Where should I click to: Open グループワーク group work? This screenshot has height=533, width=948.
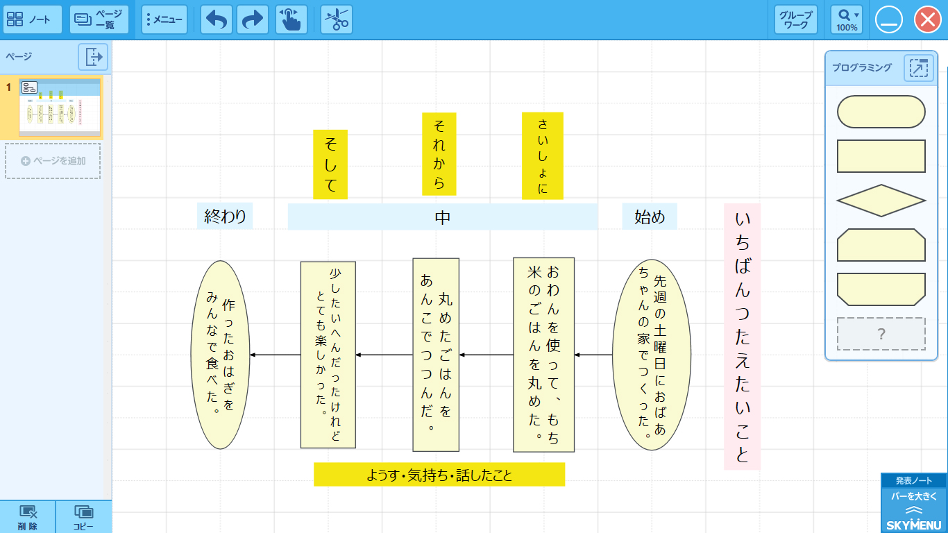(795, 19)
